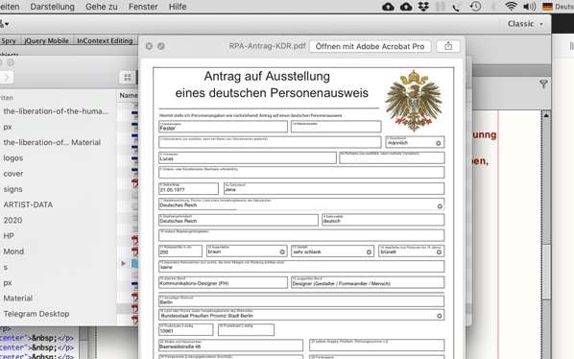Click the Wohnort field containing Berlin
Screen dimensions: 574x359
point(301,300)
